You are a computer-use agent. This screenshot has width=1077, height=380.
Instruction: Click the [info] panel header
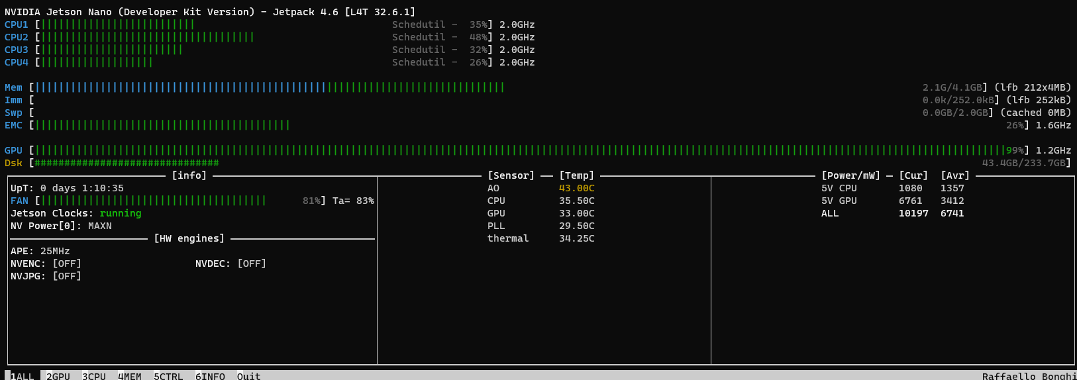(189, 175)
